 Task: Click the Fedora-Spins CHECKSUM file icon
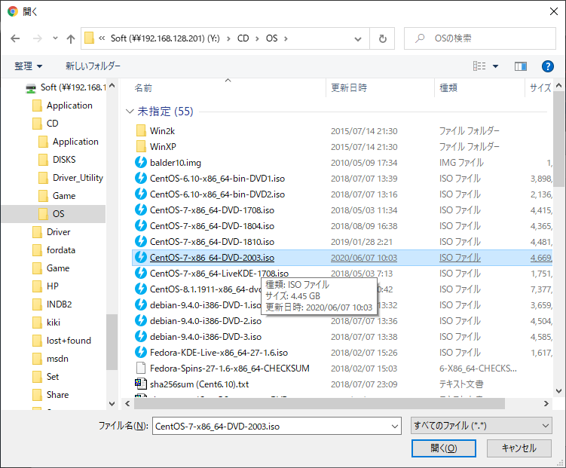[141, 369]
